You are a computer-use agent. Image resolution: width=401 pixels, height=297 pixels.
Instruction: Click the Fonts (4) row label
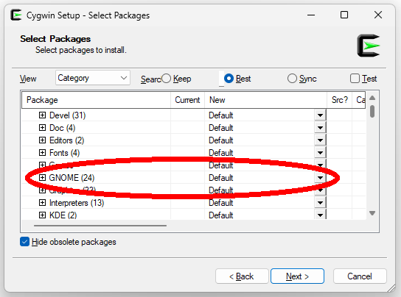coord(64,153)
